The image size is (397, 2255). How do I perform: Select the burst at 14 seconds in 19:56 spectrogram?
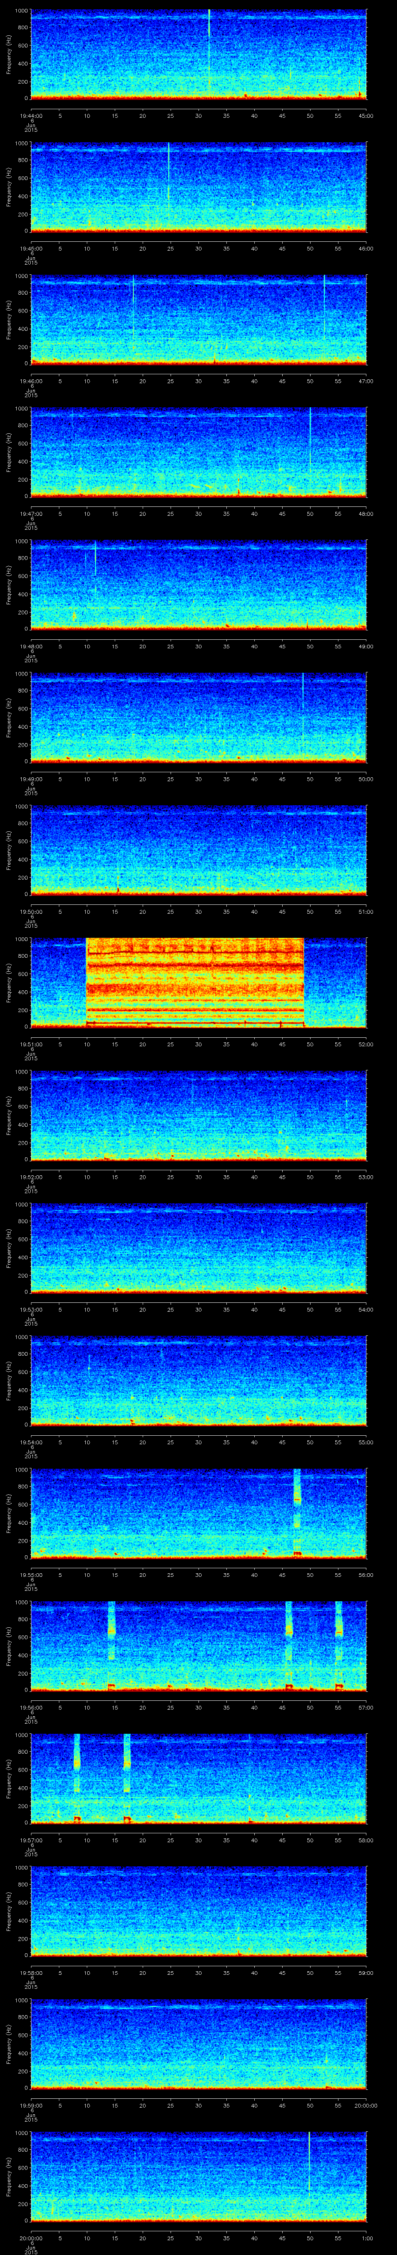click(x=112, y=1646)
